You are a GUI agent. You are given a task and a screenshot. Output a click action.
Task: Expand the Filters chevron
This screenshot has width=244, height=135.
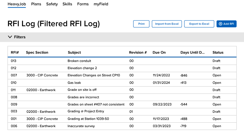pyautogui.click(x=10, y=37)
